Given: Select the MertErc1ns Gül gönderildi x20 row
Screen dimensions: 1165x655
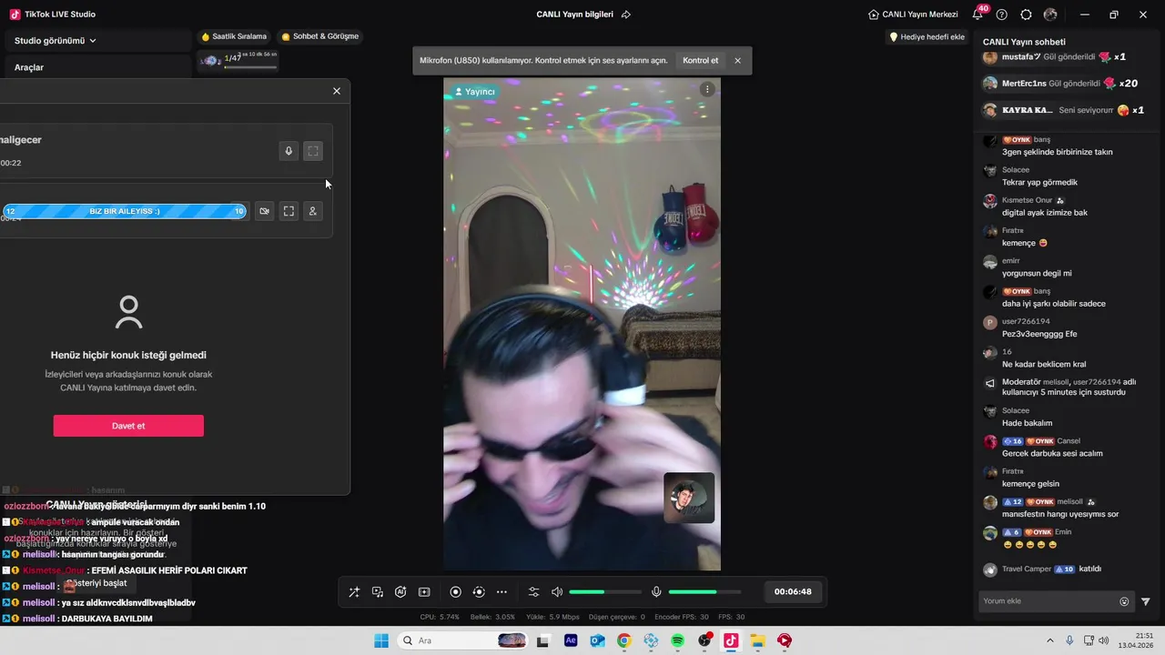Looking at the screenshot, I should [x=1060, y=83].
